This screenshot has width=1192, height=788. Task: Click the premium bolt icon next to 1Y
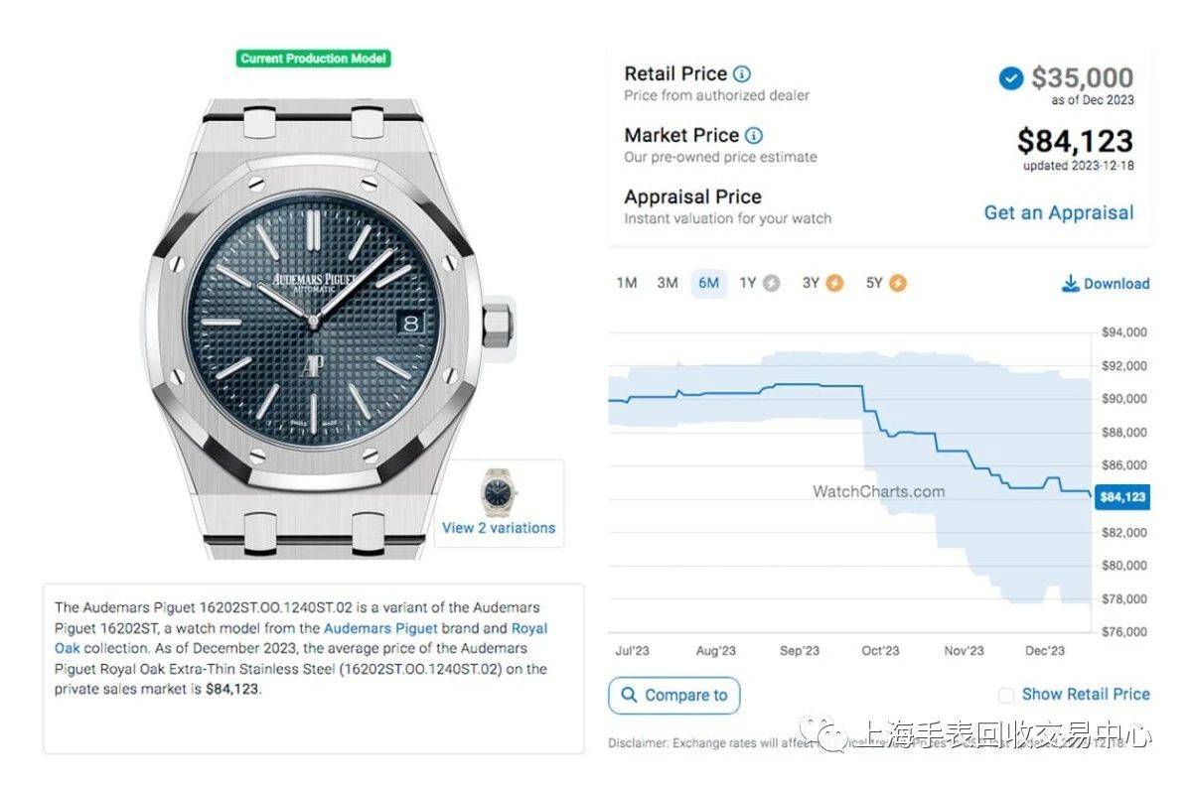click(771, 283)
